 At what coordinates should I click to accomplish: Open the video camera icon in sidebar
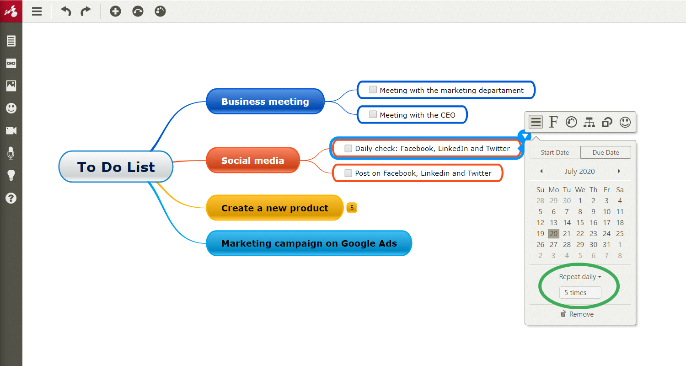11,130
